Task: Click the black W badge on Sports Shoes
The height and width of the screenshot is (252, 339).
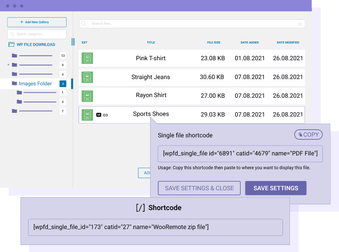Action: [x=98, y=115]
